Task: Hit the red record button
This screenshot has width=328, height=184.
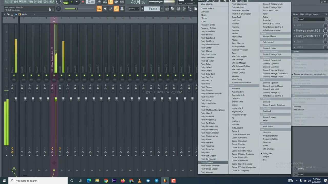Action: tap(83, 2)
